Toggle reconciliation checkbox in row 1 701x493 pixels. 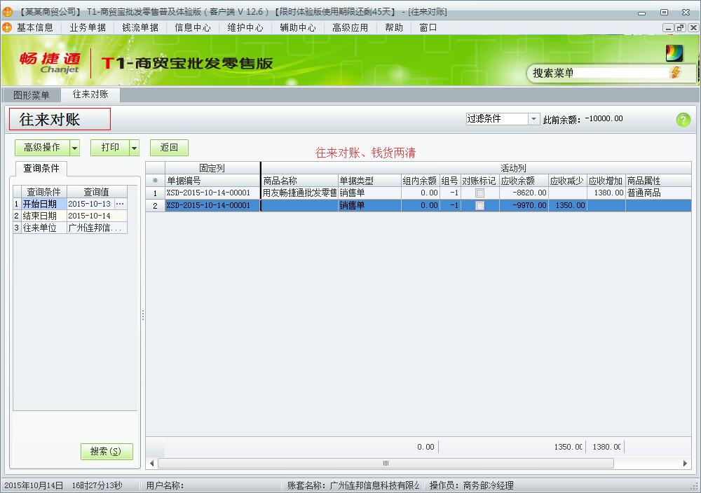pos(479,193)
